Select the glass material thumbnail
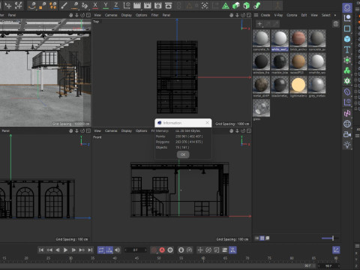Image resolution: width=360 pixels, height=270 pixels. click(261, 108)
